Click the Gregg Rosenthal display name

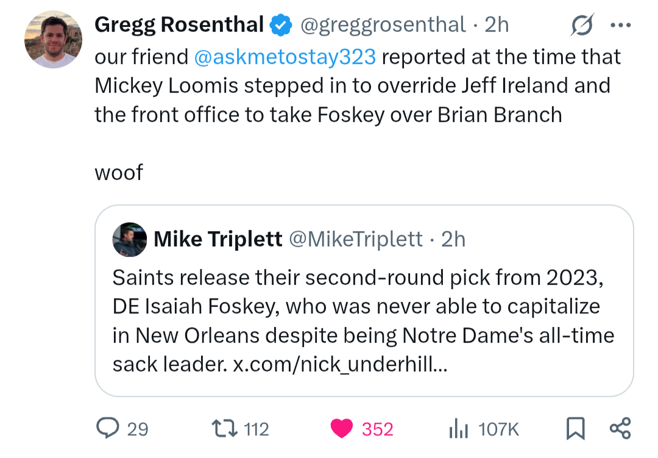point(179,25)
